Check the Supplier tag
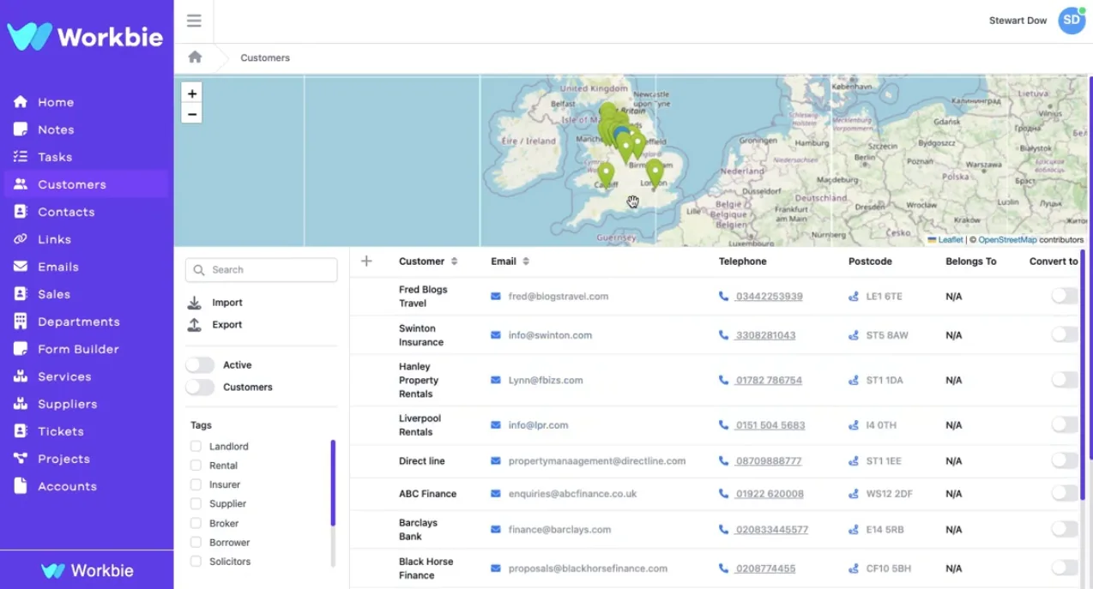The height and width of the screenshot is (589, 1093). [x=196, y=504]
